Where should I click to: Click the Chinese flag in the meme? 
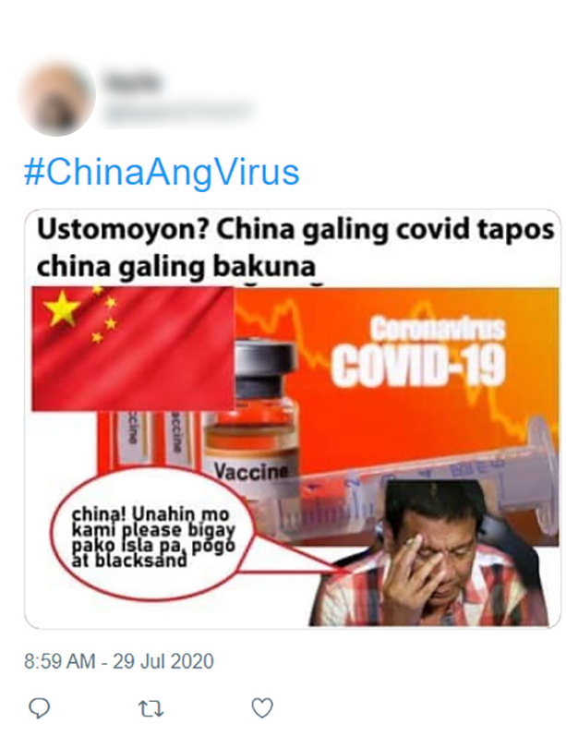[x=133, y=348]
